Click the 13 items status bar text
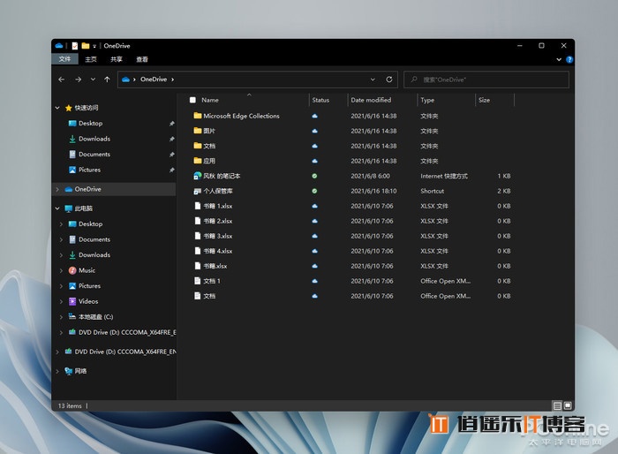The image size is (618, 454). [x=70, y=406]
